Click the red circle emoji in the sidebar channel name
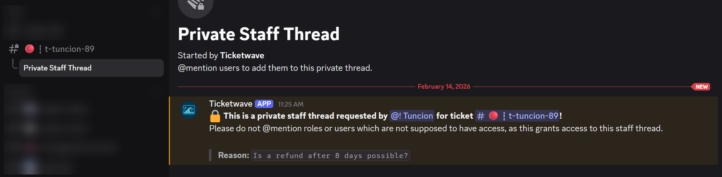Image resolution: width=722 pixels, height=177 pixels. tap(30, 49)
